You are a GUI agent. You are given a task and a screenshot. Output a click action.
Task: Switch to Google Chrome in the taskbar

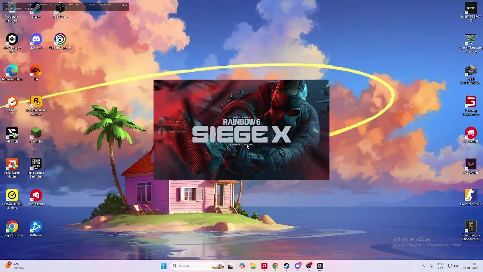(x=275, y=266)
